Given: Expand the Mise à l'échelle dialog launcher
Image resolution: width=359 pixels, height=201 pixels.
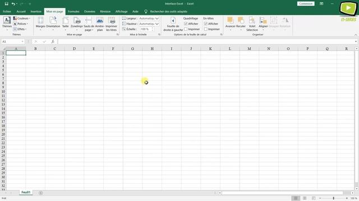Looking at the screenshot, I should pos(159,35).
